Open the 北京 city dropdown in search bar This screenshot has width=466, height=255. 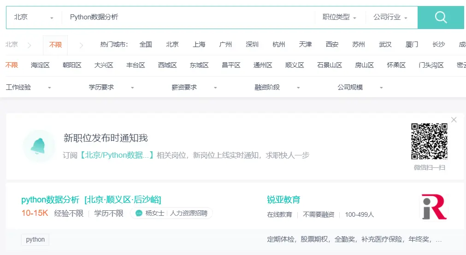[x=34, y=17]
